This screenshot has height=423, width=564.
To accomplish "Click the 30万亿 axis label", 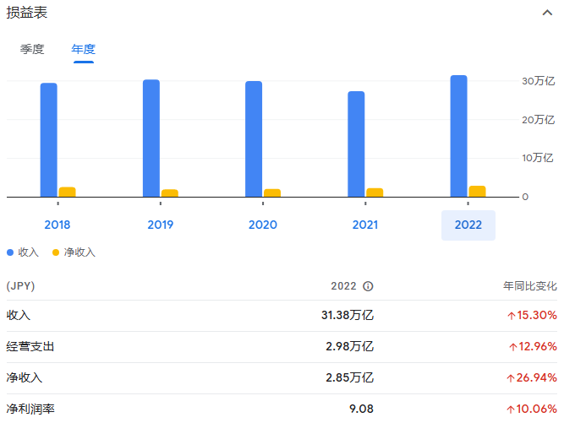I will pos(539,81).
